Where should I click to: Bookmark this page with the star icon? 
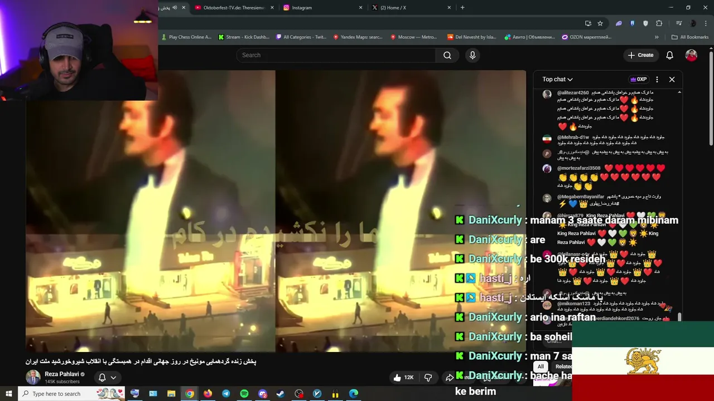(600, 23)
